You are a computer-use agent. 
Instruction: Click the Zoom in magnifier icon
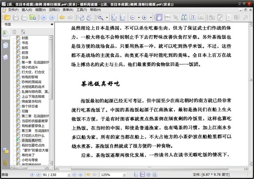(x=101, y=17)
